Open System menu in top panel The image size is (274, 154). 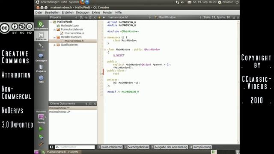click(x=74, y=2)
